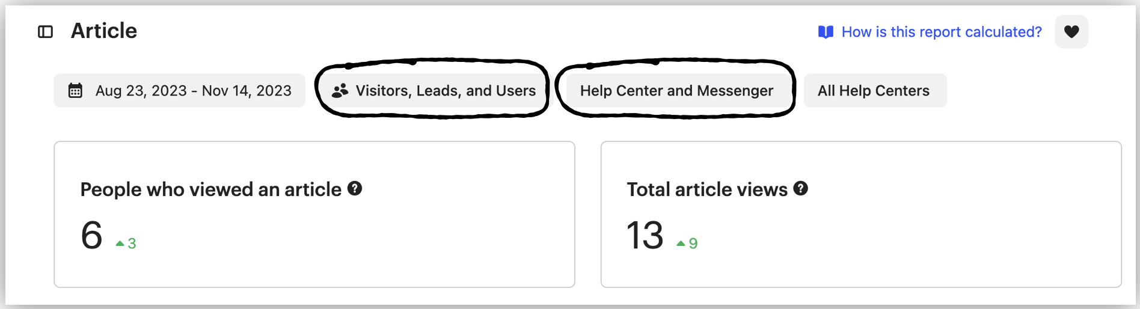
Task: Open All Help Centers dropdown
Action: tap(875, 91)
